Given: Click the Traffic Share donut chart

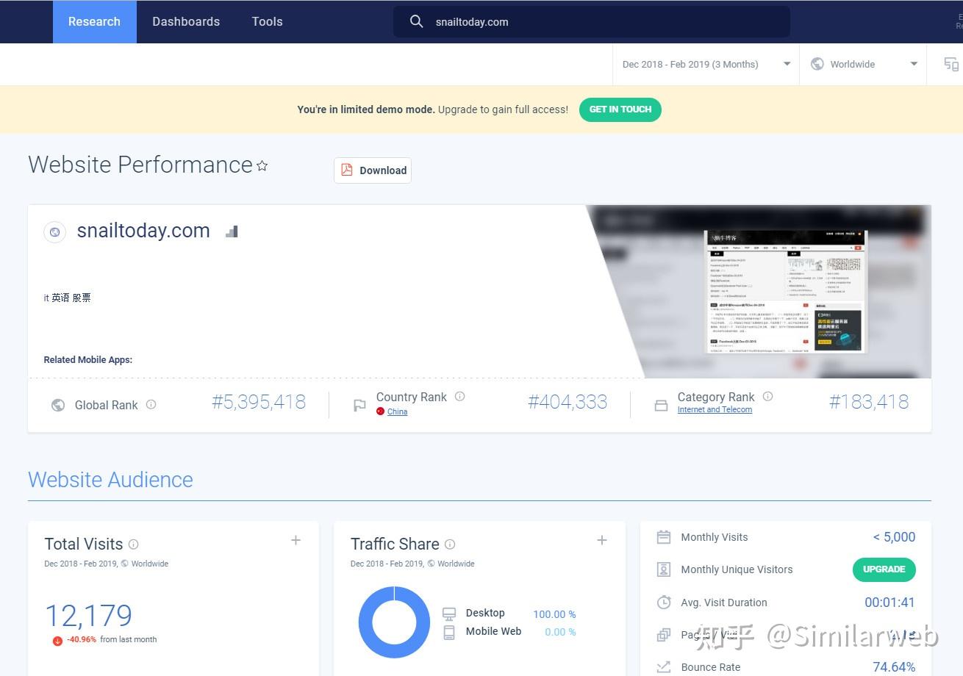Looking at the screenshot, I should point(394,622).
